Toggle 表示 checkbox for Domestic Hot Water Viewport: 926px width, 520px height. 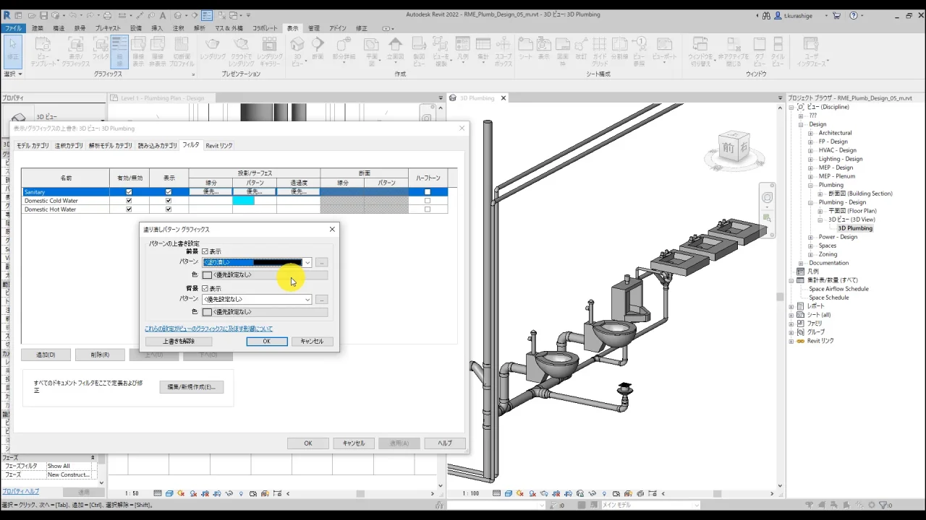[169, 209]
